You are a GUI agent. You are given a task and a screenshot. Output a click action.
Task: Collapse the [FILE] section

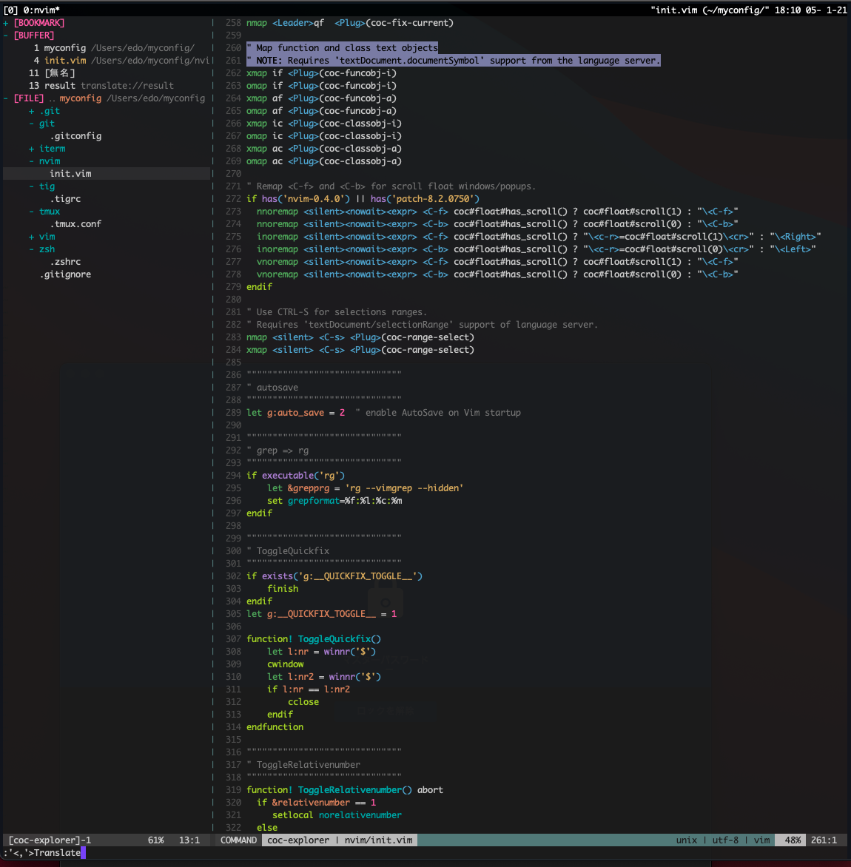[x=5, y=98]
